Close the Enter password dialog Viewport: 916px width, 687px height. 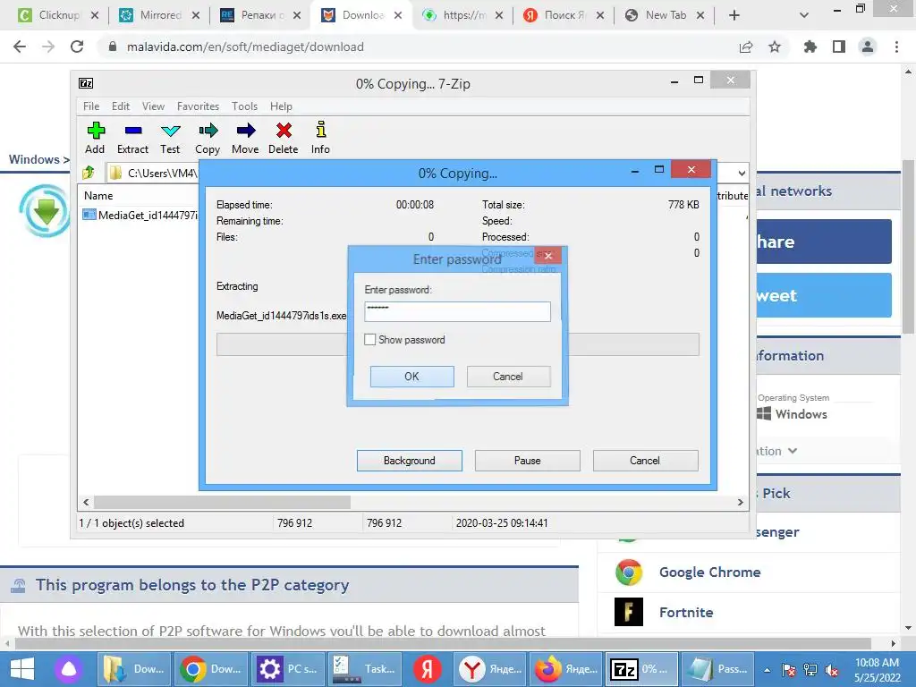[x=548, y=255]
